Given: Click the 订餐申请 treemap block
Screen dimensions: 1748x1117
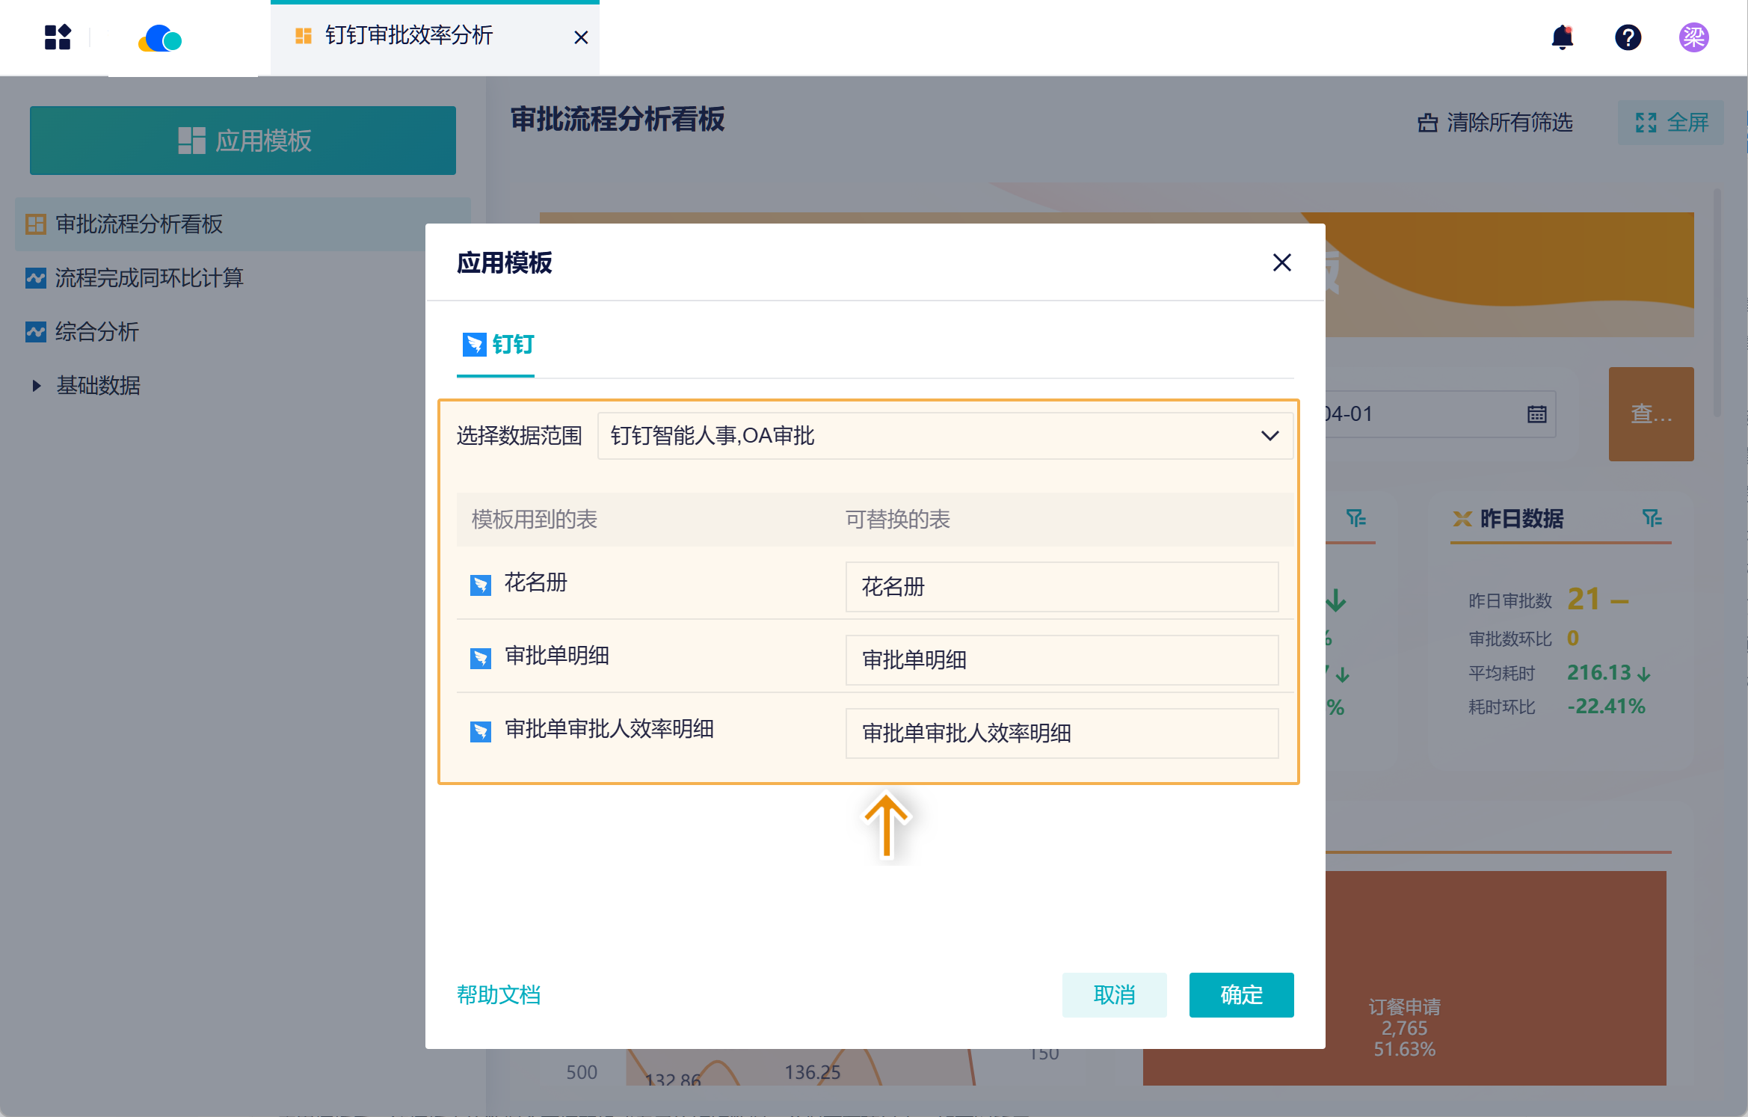Looking at the screenshot, I should click(1404, 978).
